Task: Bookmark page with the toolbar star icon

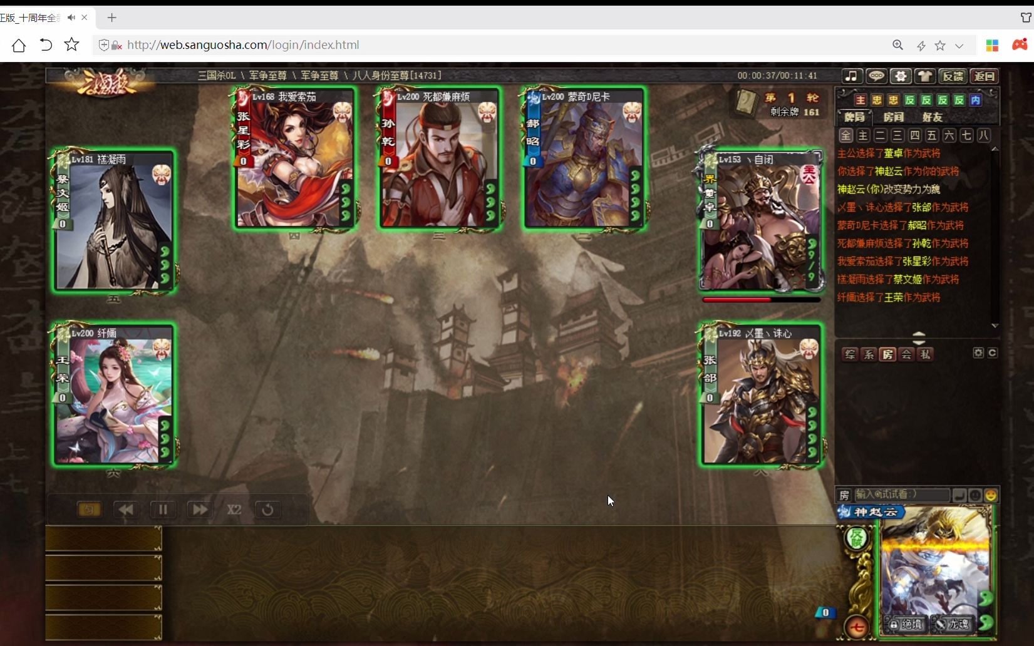Action: (72, 44)
